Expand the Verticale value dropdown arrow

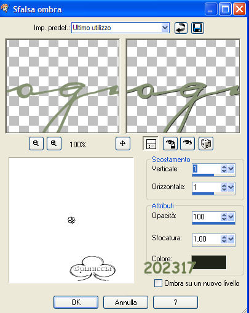pyautogui.click(x=231, y=169)
